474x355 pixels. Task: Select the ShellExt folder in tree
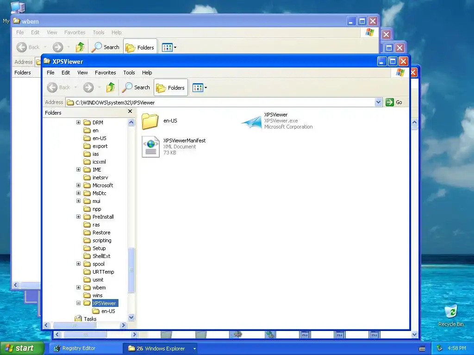tap(101, 256)
